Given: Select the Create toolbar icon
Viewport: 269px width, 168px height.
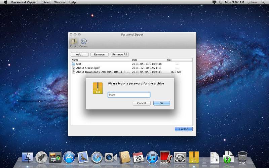Looking at the screenshot, I should click(x=73, y=43).
